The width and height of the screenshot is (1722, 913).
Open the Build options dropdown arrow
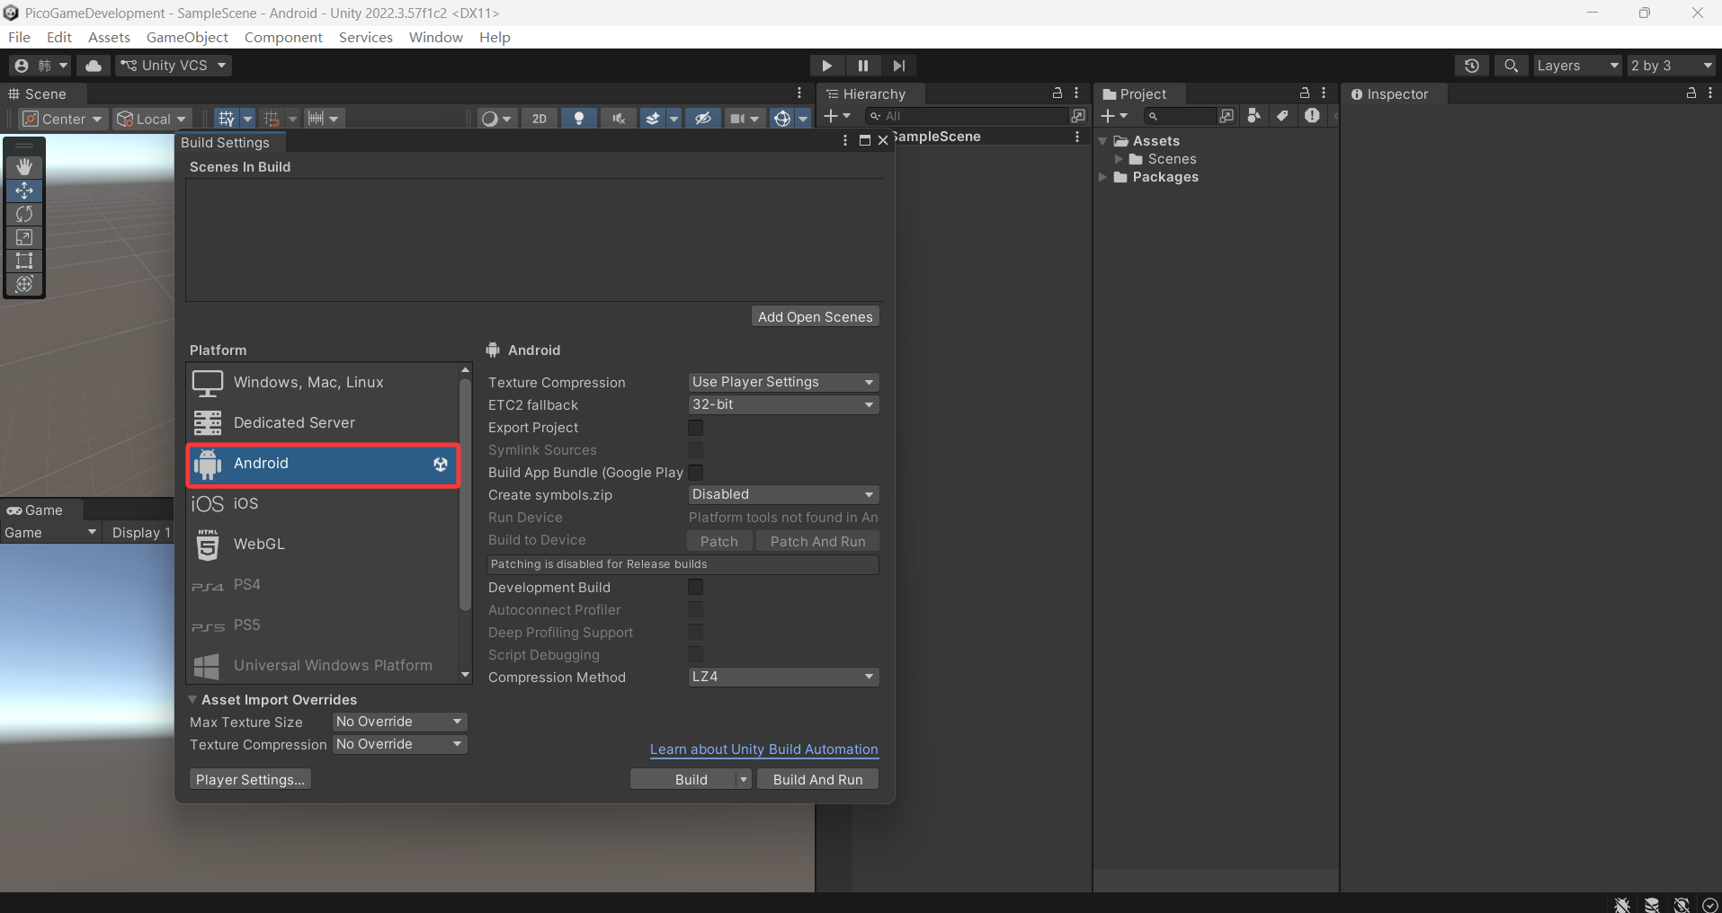[x=744, y=780]
